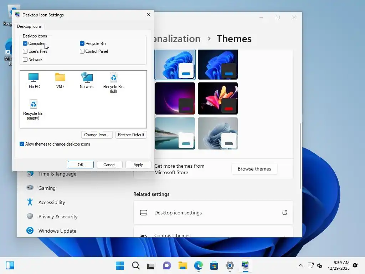This screenshot has width=365, height=274.
Task: Select the Recycle Bin (full) icon
Action: [x=113, y=83]
